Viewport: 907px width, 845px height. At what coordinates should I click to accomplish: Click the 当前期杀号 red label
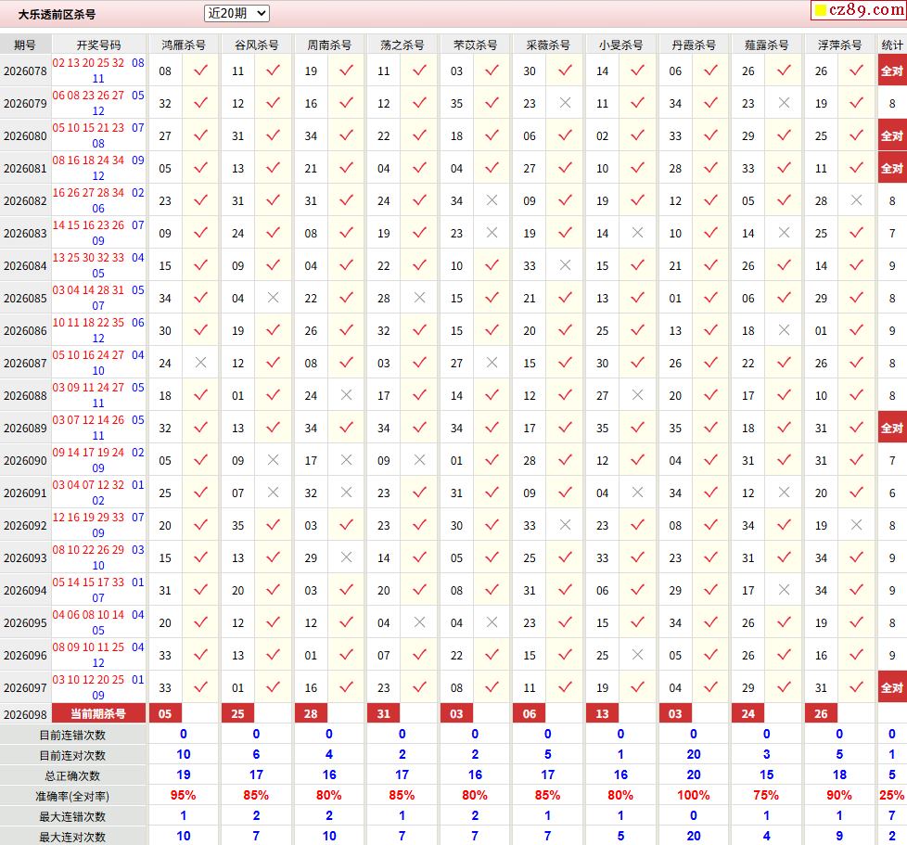pos(98,713)
